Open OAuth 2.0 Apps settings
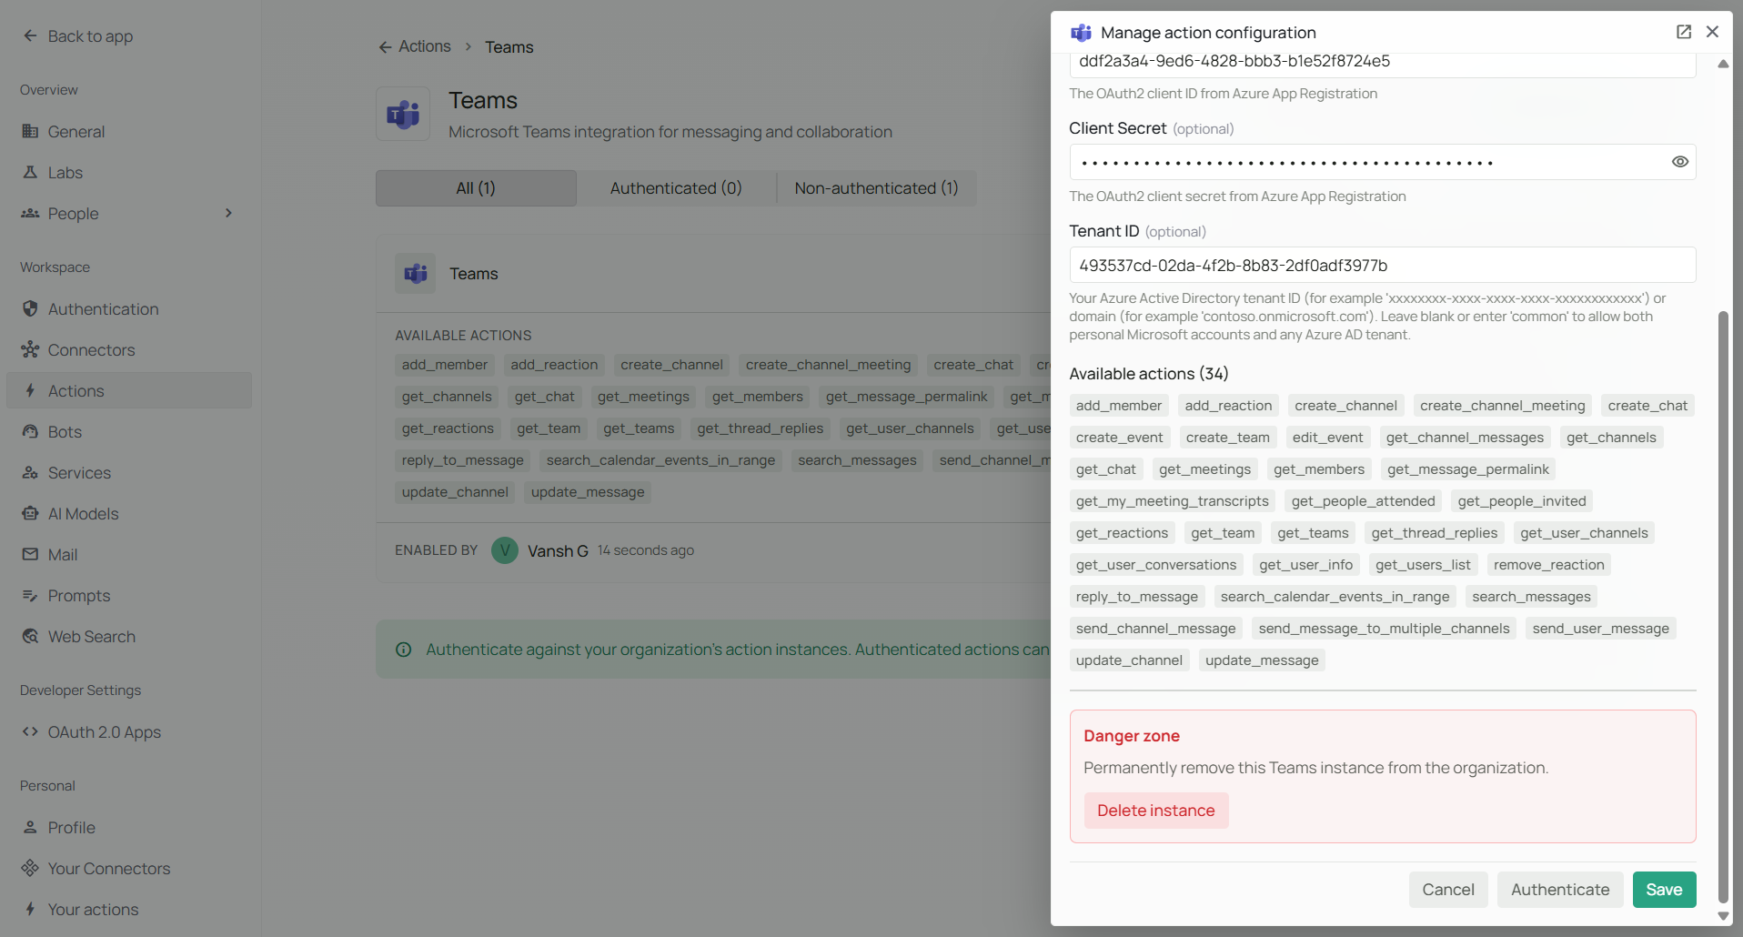 [105, 731]
